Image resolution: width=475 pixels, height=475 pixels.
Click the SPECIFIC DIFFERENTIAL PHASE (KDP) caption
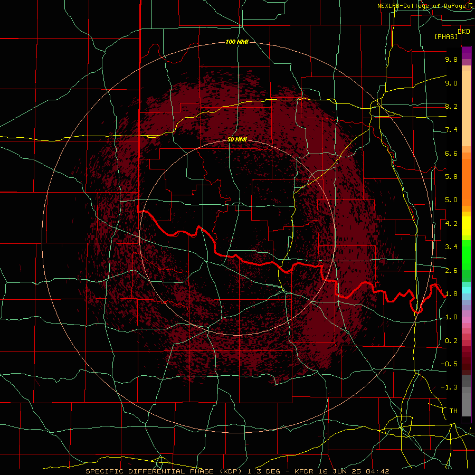click(x=163, y=471)
